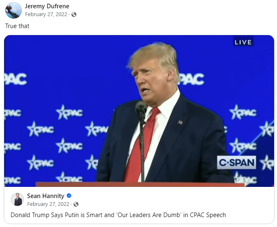
Task: Click the Sean Hannity page name
Action: (45, 196)
